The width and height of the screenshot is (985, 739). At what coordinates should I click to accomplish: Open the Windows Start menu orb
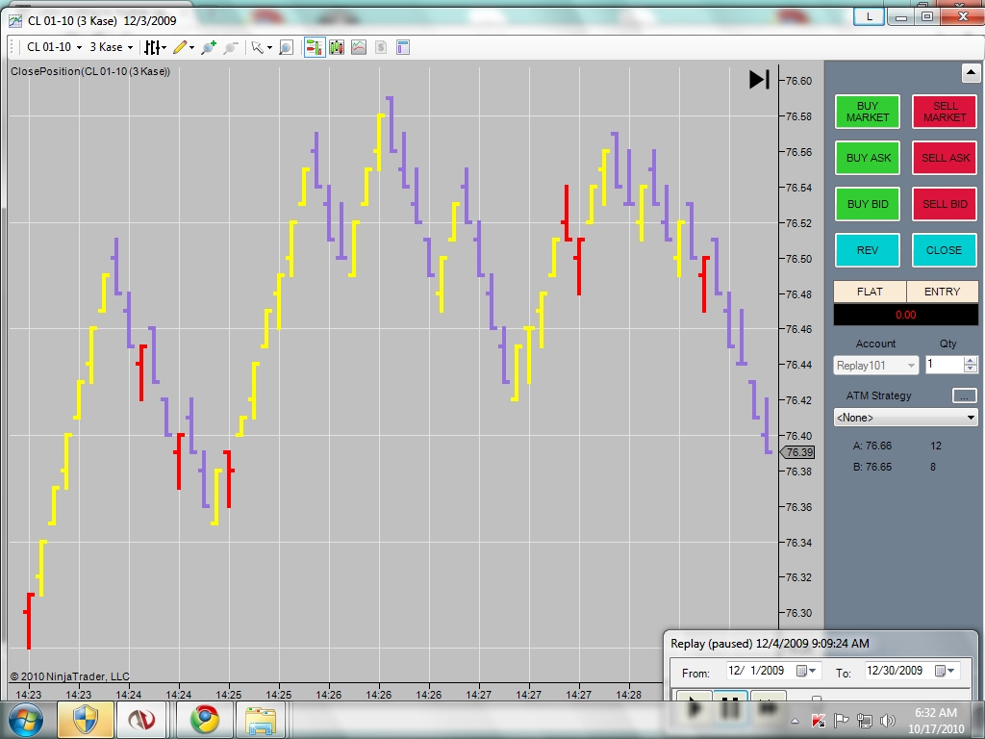click(26, 720)
